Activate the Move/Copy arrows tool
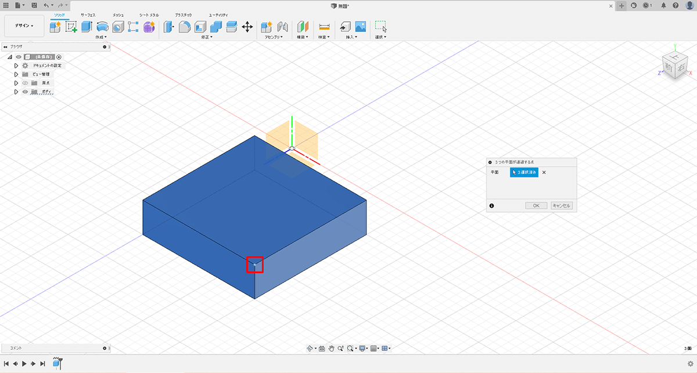The image size is (697, 373). pyautogui.click(x=247, y=27)
